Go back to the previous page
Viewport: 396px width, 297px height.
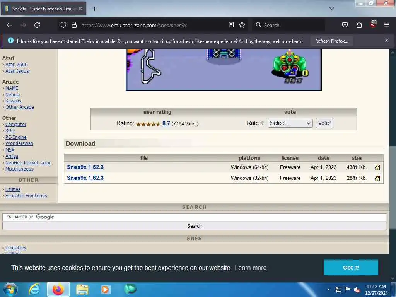[9, 25]
